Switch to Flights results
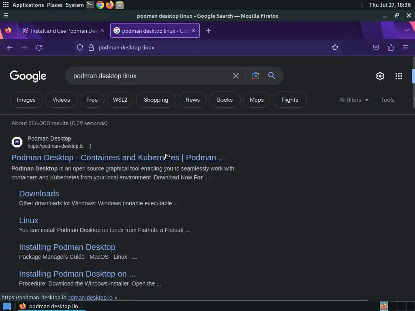 pos(290,100)
